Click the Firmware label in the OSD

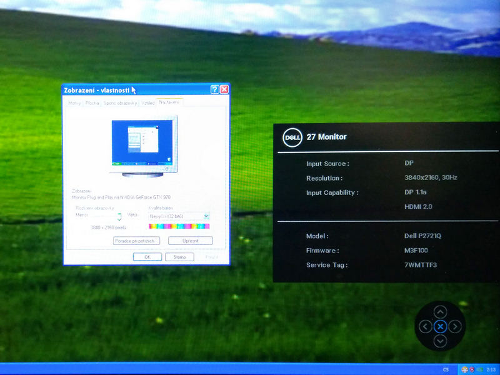322,251
